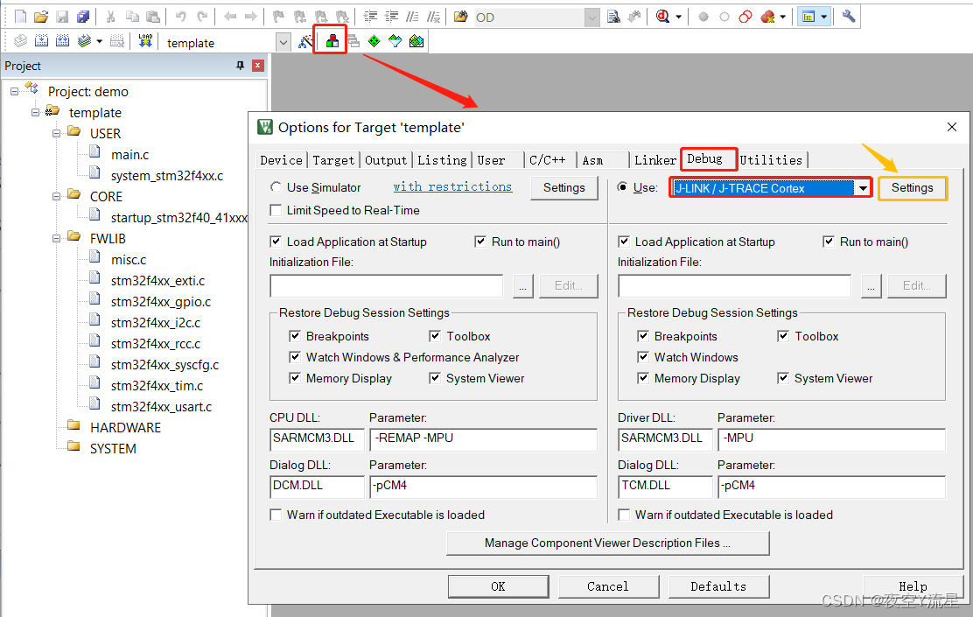Indent selected text lines

pos(370,17)
